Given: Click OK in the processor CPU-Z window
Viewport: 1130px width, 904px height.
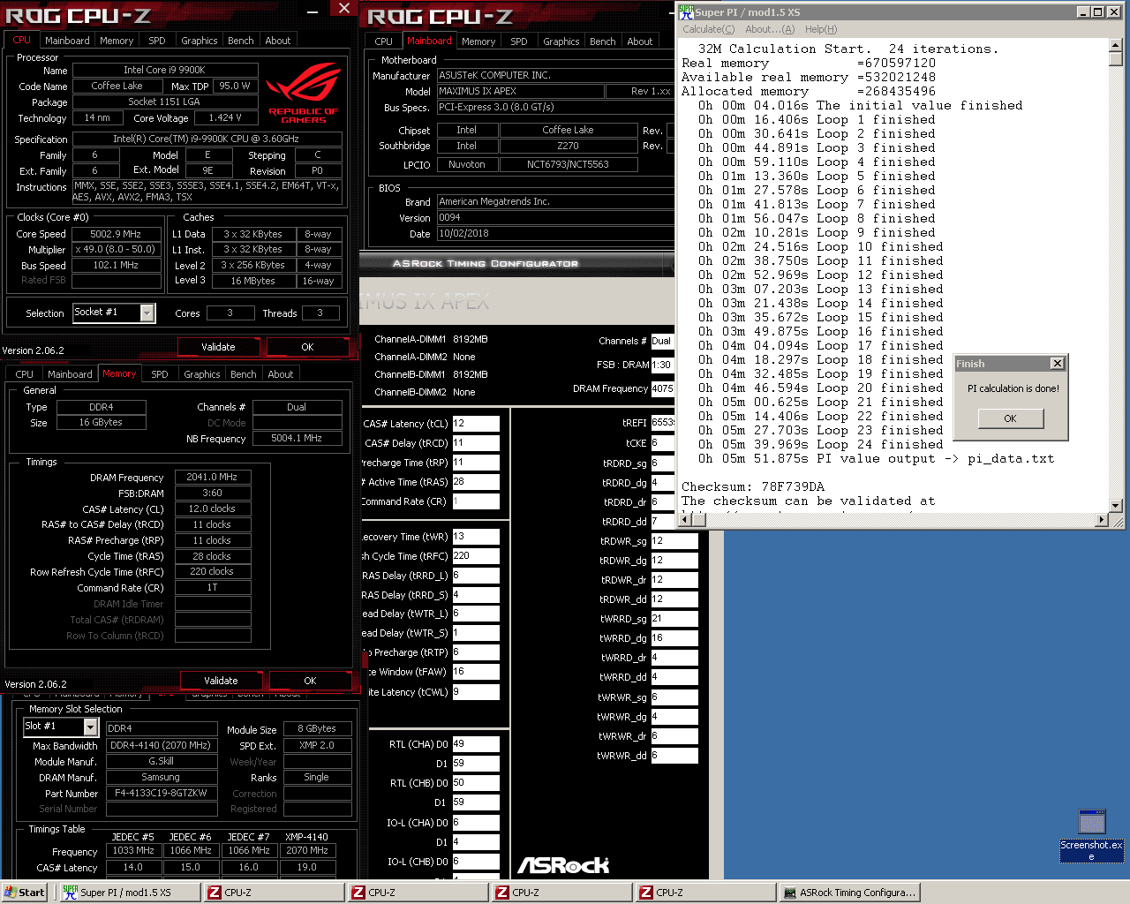Looking at the screenshot, I should click(307, 347).
